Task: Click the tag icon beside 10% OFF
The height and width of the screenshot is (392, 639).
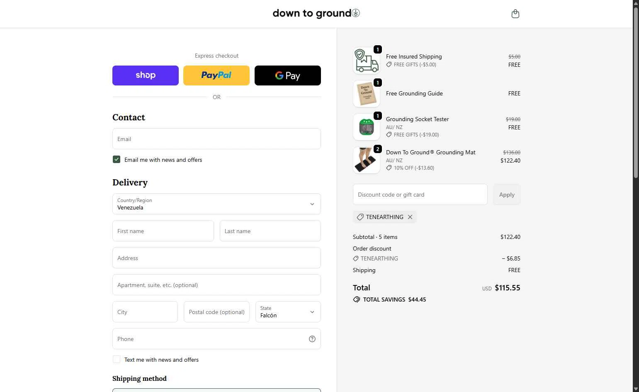Action: coord(389,168)
